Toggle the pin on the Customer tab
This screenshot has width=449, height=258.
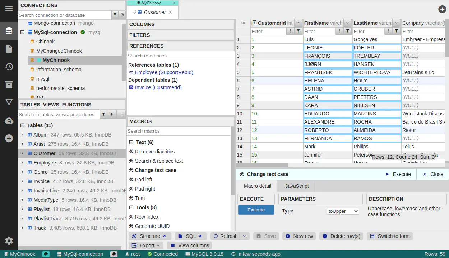pyautogui.click(x=135, y=12)
